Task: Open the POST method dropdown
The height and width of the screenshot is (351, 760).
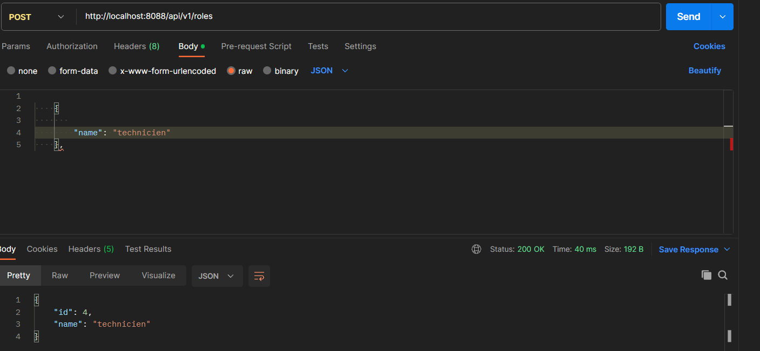Action: point(37,17)
